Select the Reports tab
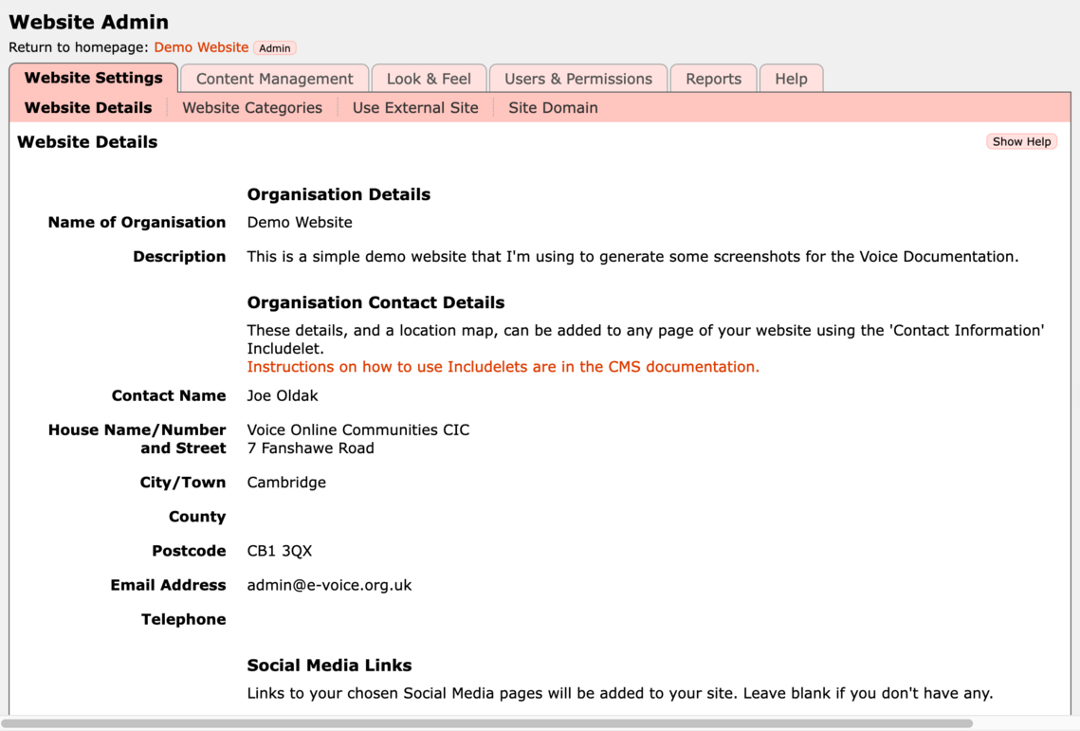The height and width of the screenshot is (731, 1080). point(713,79)
